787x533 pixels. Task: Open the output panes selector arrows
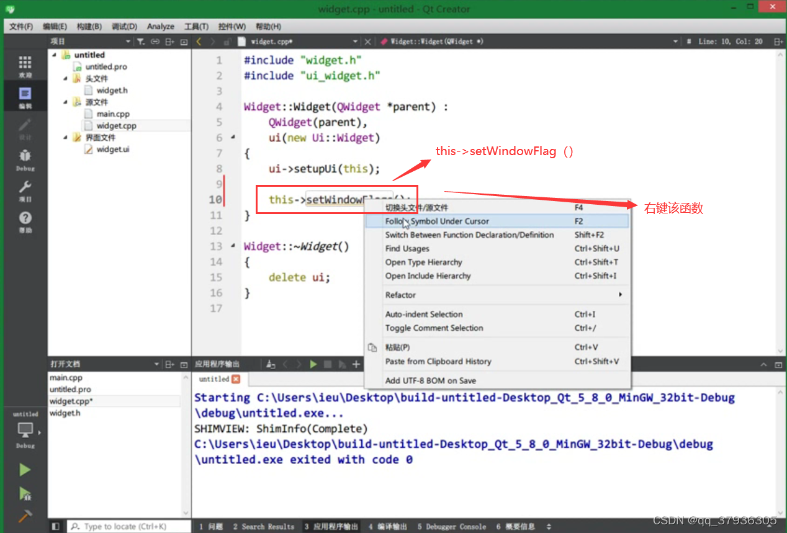coord(548,526)
